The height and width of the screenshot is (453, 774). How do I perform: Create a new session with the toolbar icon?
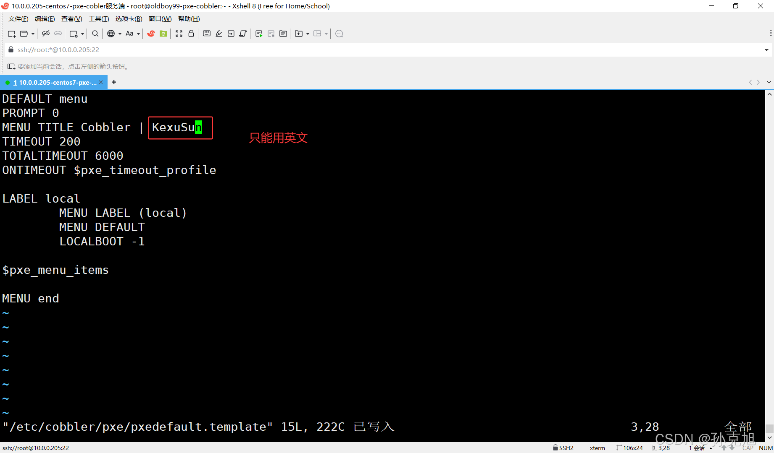click(x=11, y=34)
